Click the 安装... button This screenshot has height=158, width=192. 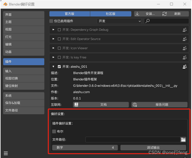click(147, 14)
